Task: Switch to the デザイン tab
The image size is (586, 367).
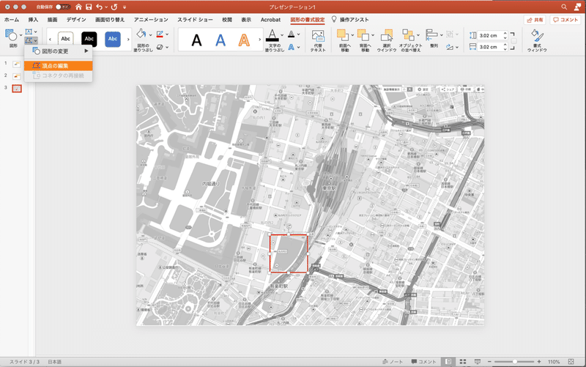Action: click(76, 20)
